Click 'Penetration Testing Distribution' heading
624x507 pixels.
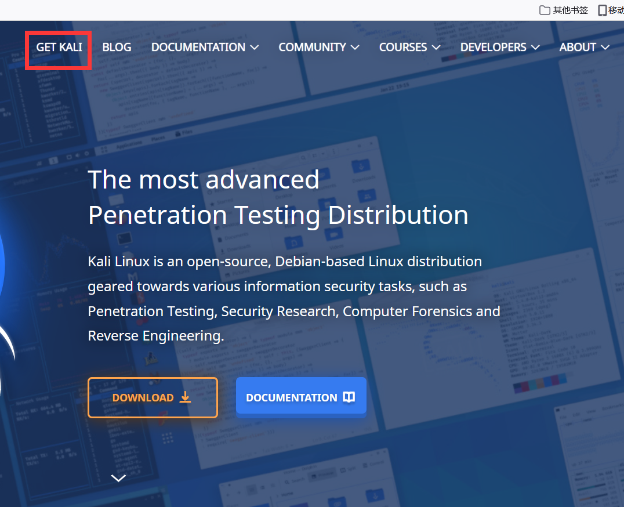pos(278,215)
